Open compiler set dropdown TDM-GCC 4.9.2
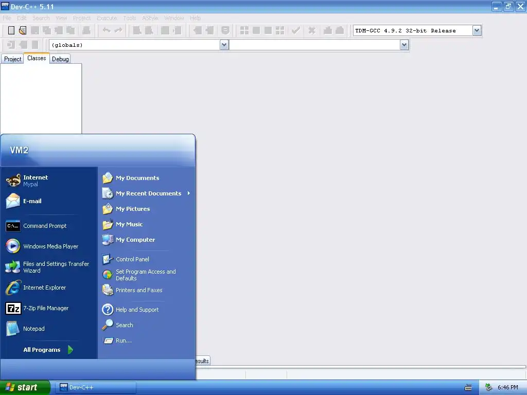Screen dimensions: 527x395 pyautogui.click(x=477, y=30)
